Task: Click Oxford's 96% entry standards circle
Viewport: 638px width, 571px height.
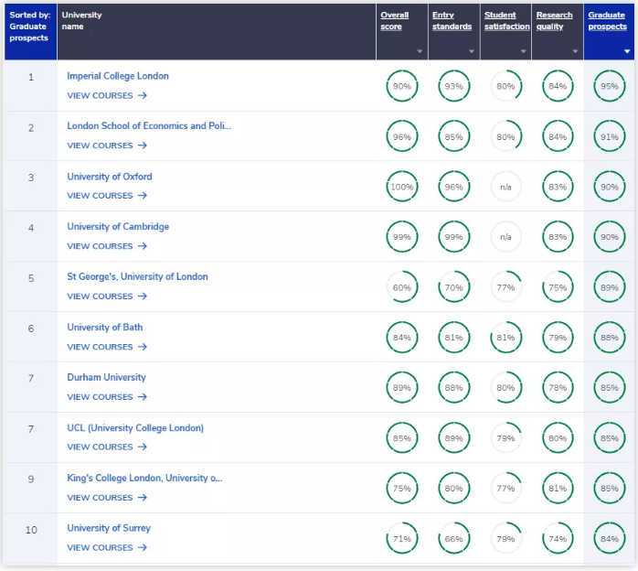Action: pos(453,187)
